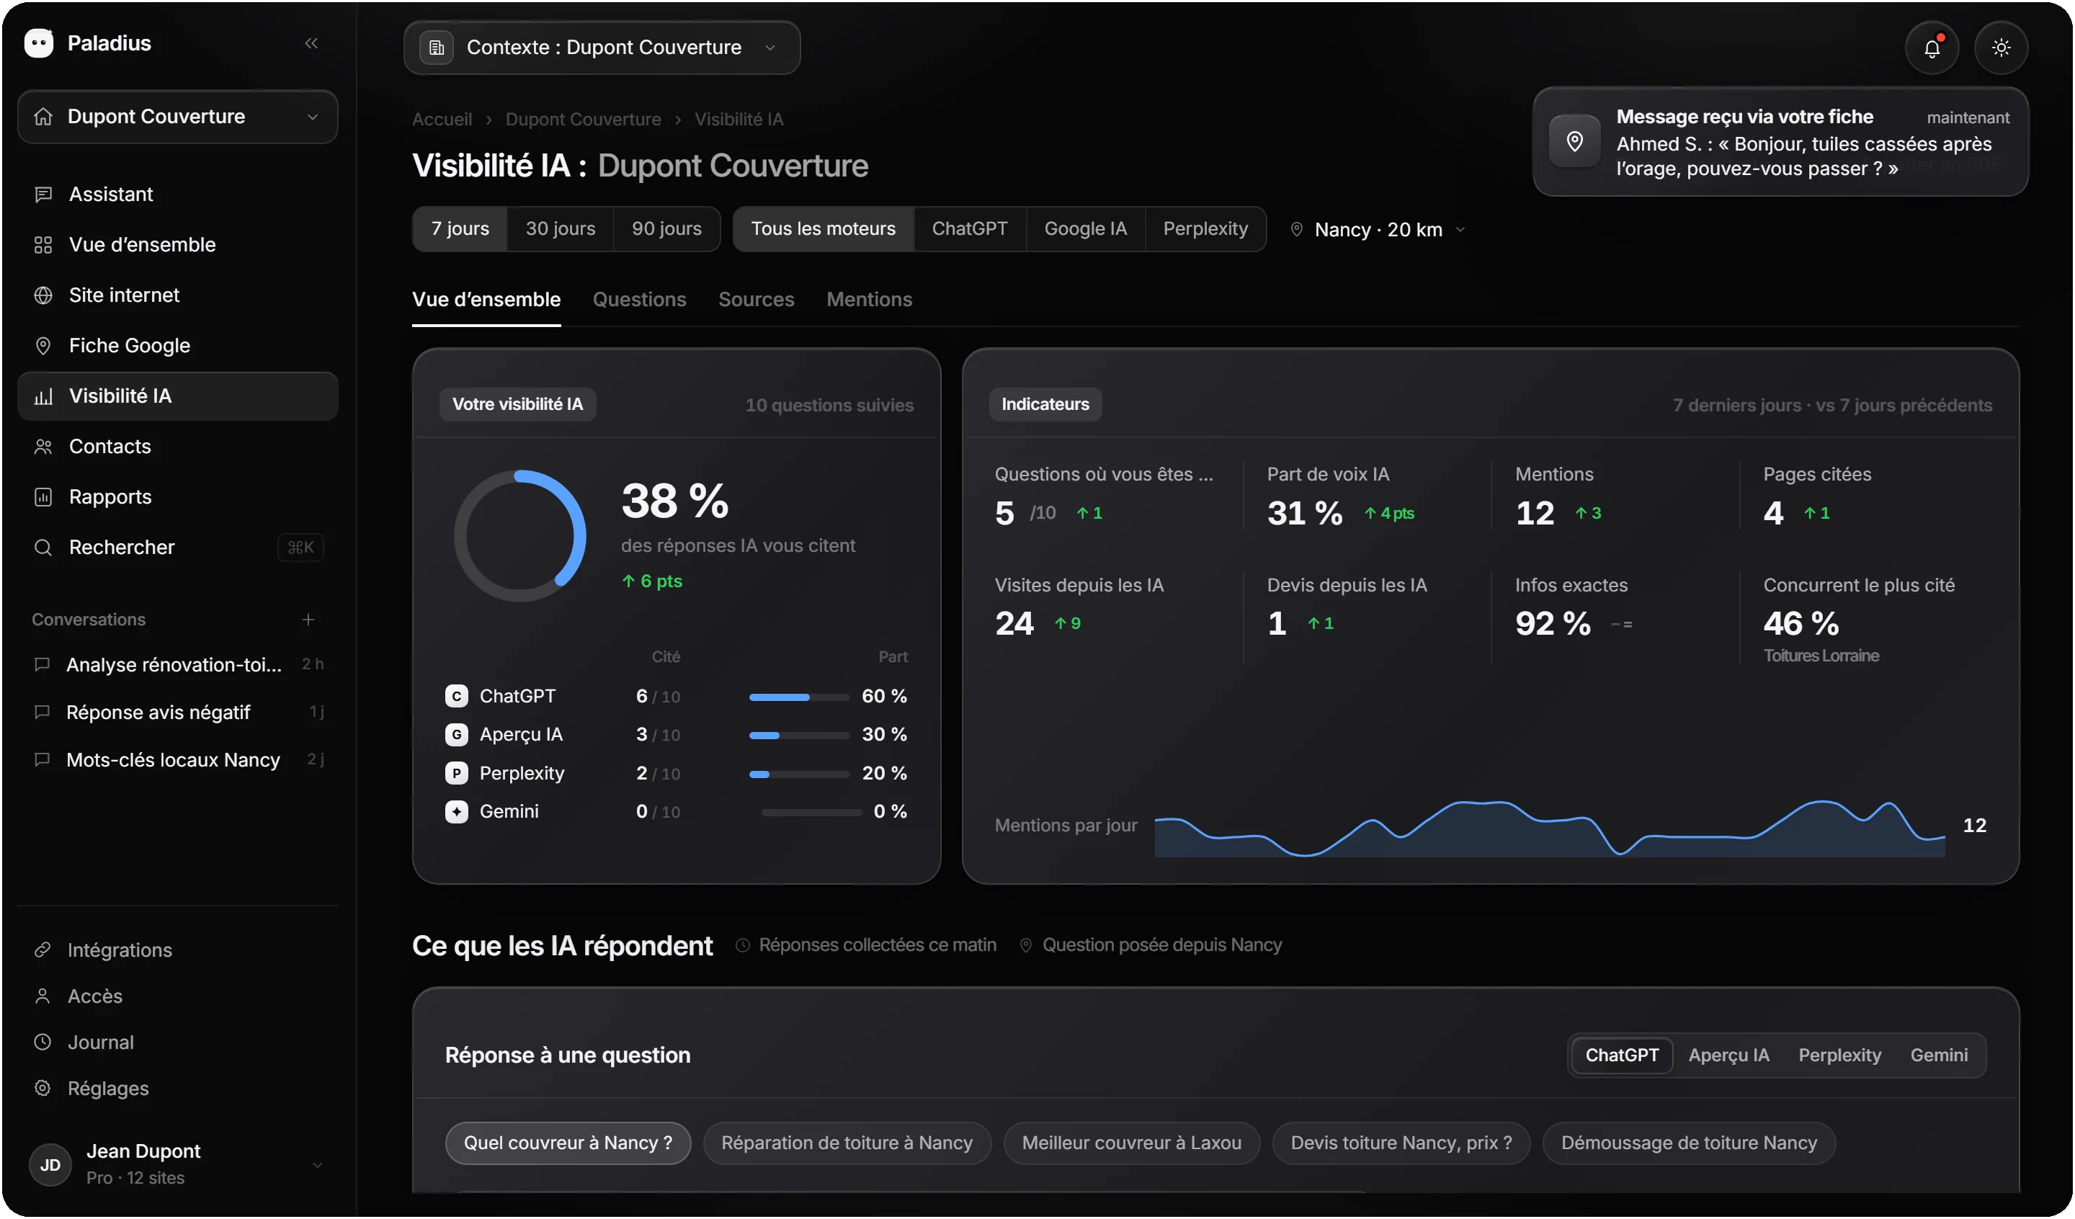The height and width of the screenshot is (1219, 2075).
Task: Click the Aperçu IA engine icon in list
Action: coord(456,735)
